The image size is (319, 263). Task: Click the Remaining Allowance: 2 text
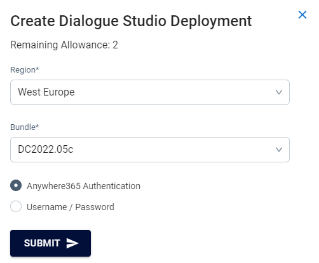coord(64,45)
